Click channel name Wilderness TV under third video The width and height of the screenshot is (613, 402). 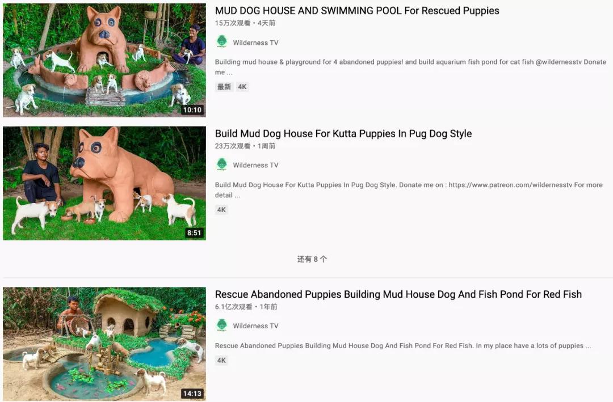pyautogui.click(x=255, y=326)
